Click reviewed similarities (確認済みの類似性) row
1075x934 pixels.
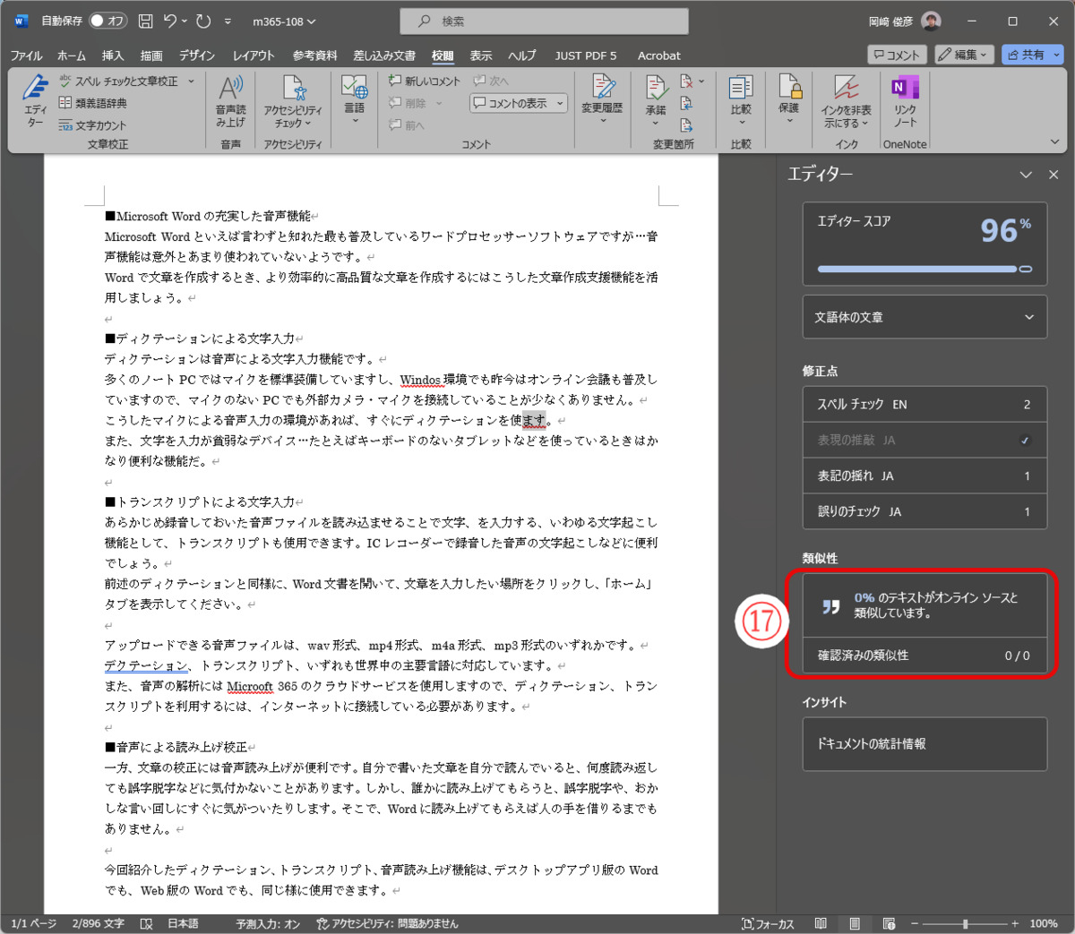pyautogui.click(x=924, y=656)
